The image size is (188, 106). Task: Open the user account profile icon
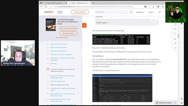click(x=160, y=12)
